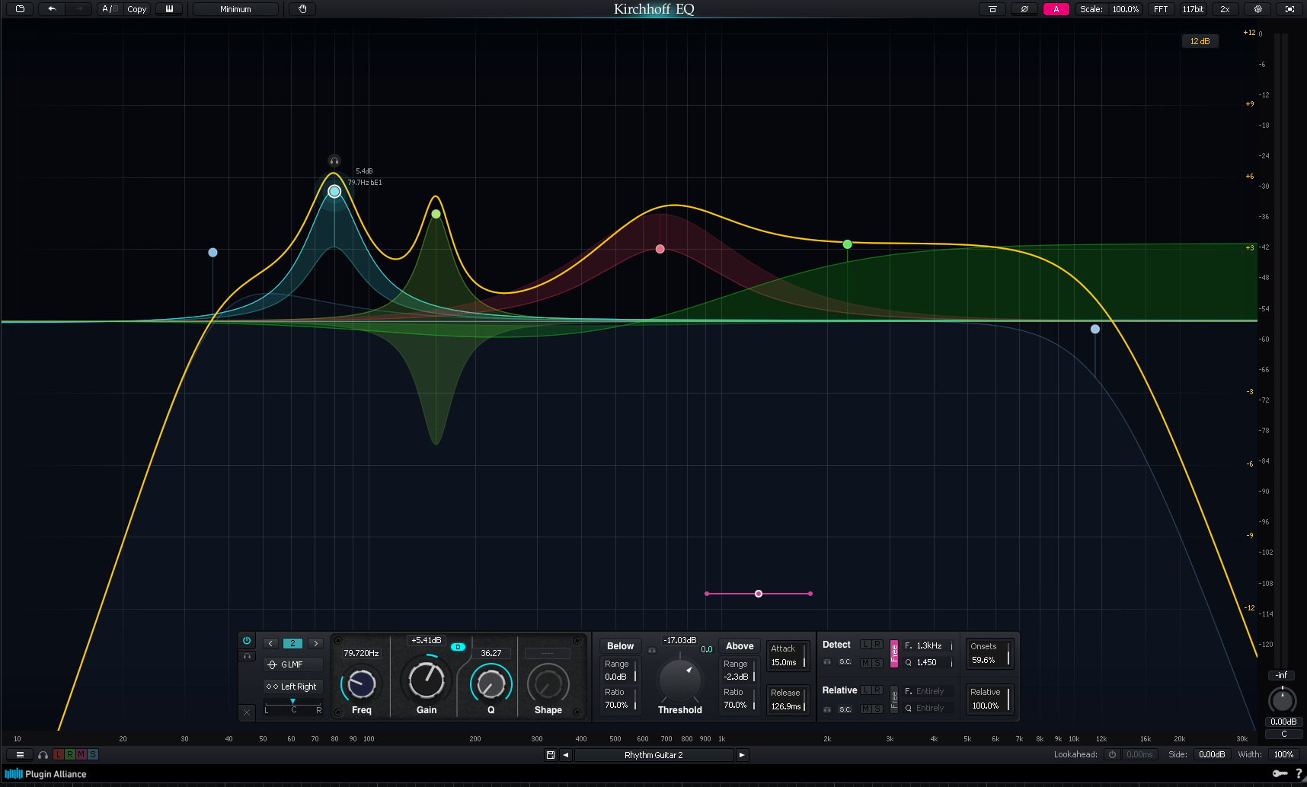
Task: Select the red EQ band node
Action: point(660,249)
